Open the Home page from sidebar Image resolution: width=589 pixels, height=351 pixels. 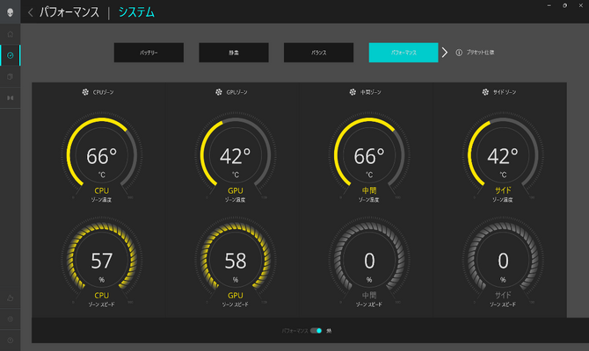click(x=10, y=35)
